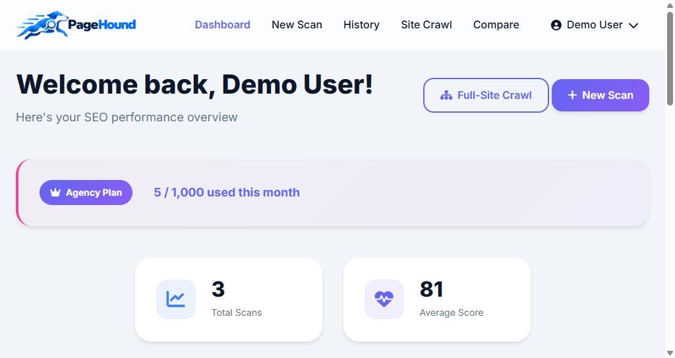
Task: Click the crown icon on Agency Plan badge
Action: [x=55, y=193]
